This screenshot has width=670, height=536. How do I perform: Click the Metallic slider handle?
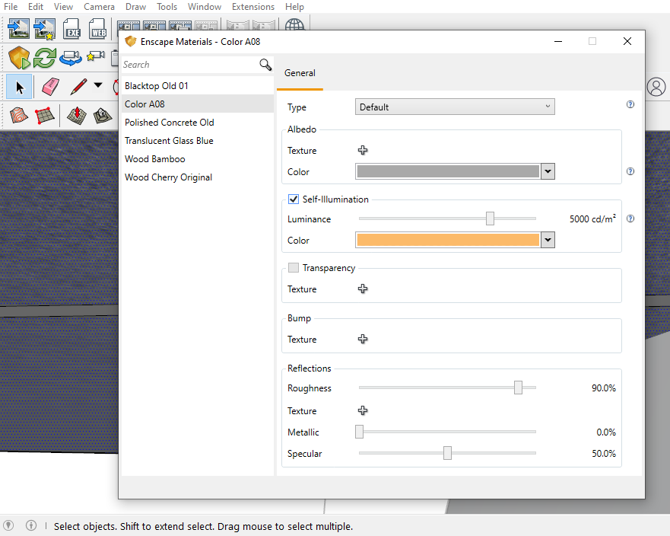coord(360,432)
